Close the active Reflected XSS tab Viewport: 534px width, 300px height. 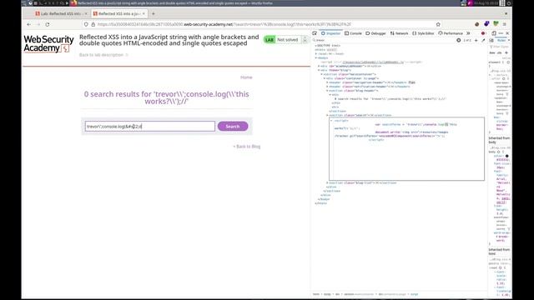(144, 13)
